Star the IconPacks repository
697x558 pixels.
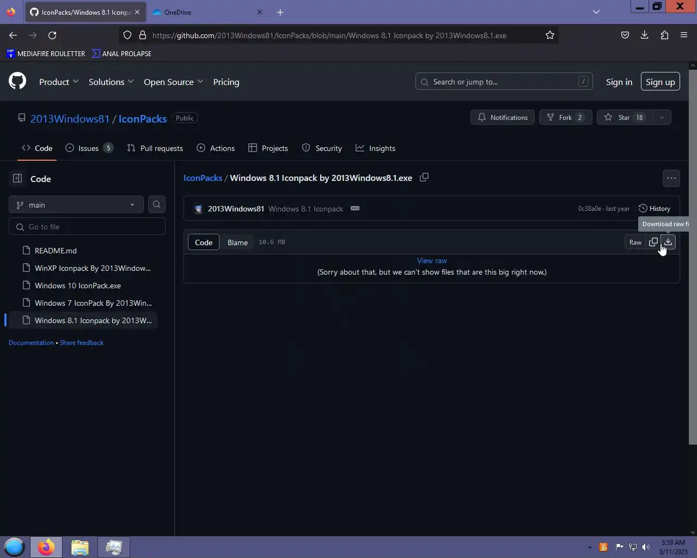click(x=625, y=118)
